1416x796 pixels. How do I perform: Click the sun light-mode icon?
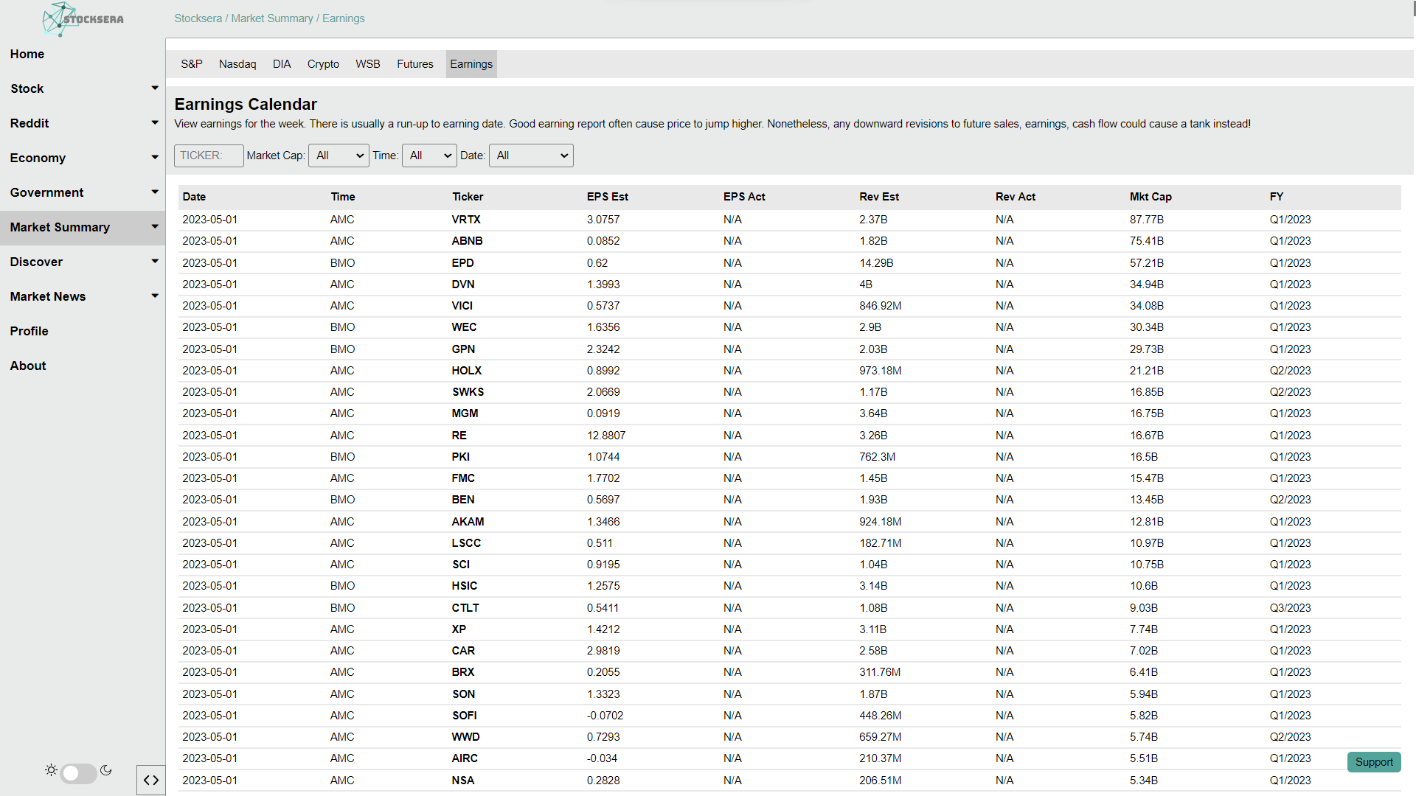point(51,770)
